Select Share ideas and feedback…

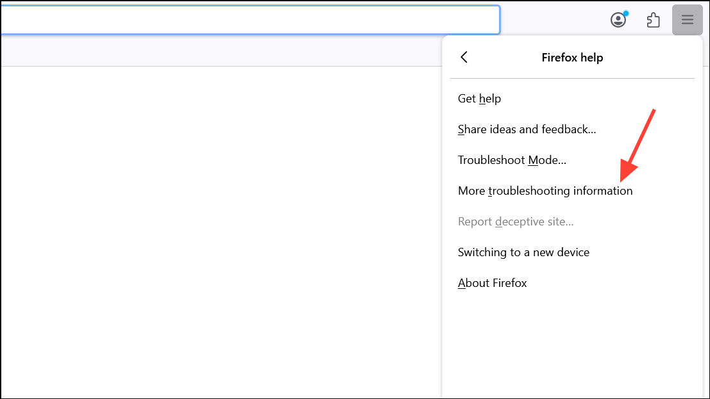pos(527,129)
